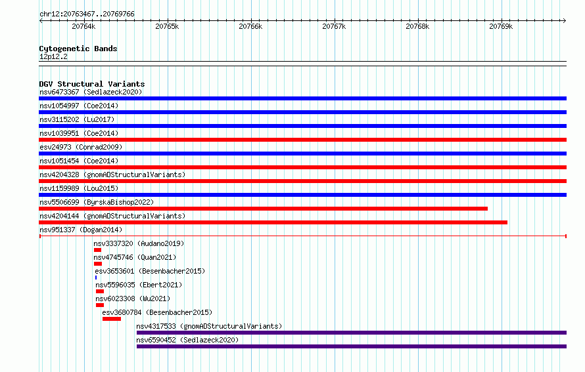Open the esv3653601 (Besenbacher2015) label
Screen dimensions: 585x372
[150, 271]
